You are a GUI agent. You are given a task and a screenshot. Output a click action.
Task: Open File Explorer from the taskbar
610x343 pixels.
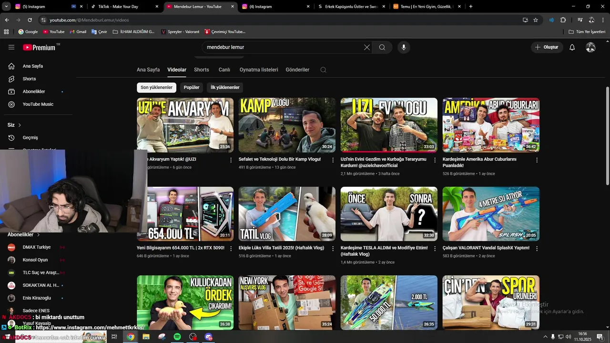[146, 337]
